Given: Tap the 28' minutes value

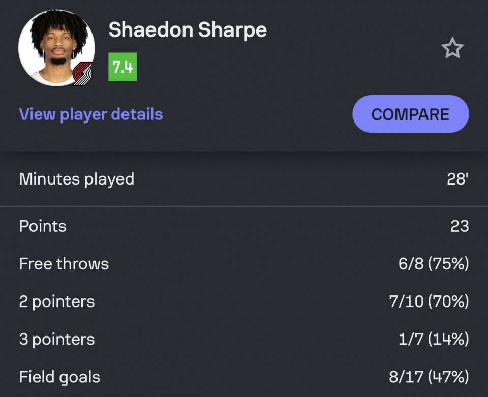Looking at the screenshot, I should click(457, 179).
